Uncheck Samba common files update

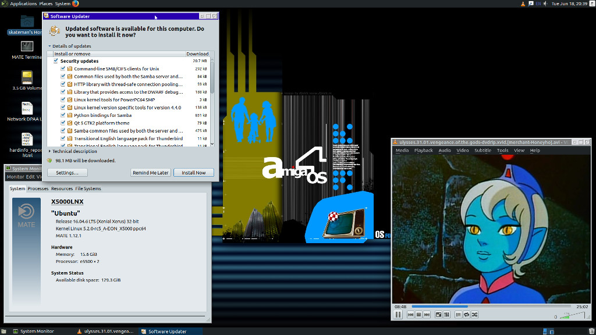[63, 131]
